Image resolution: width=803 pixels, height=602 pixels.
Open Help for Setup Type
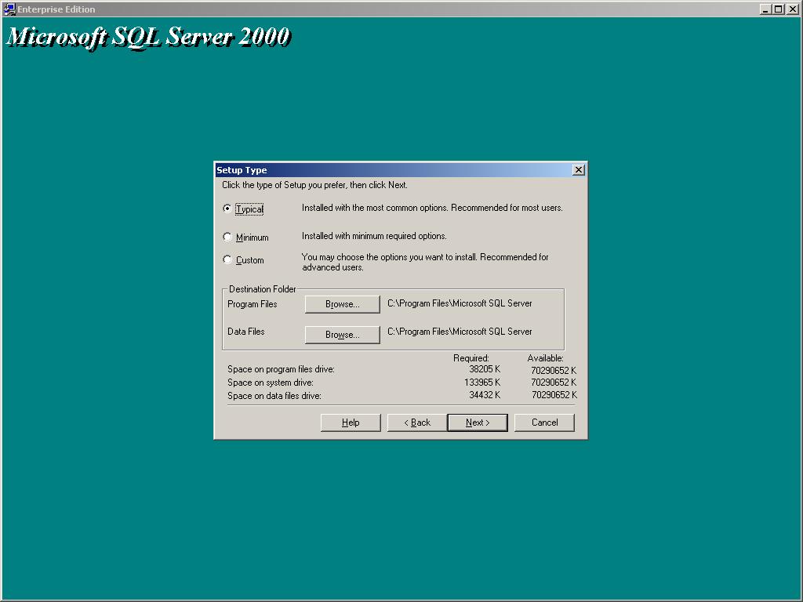[351, 422]
